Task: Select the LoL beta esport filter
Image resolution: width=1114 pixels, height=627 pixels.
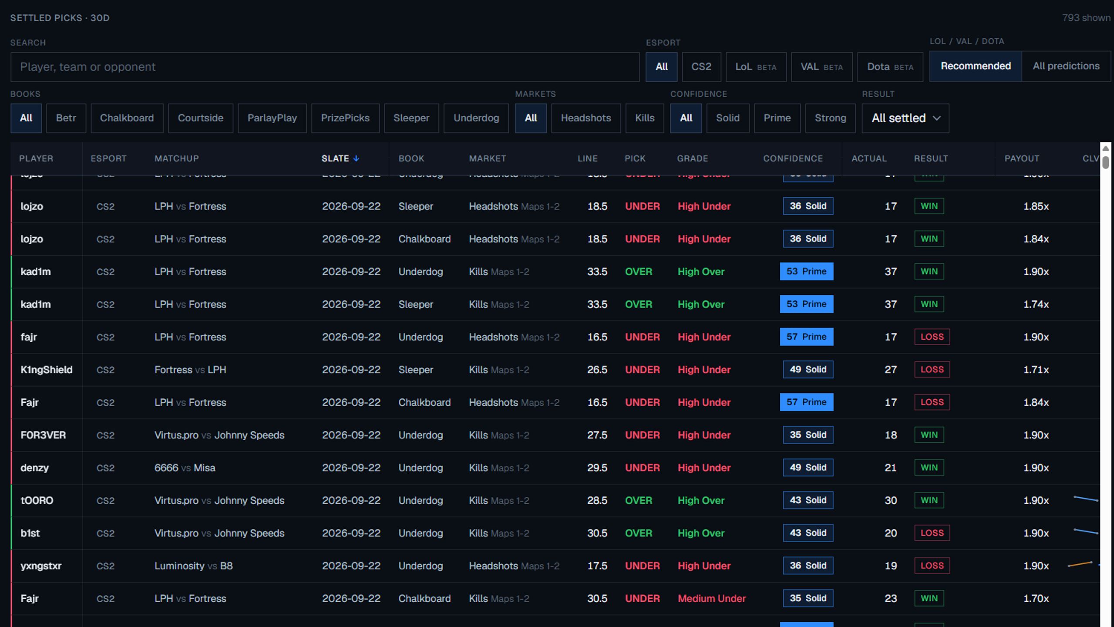Action: coord(756,67)
